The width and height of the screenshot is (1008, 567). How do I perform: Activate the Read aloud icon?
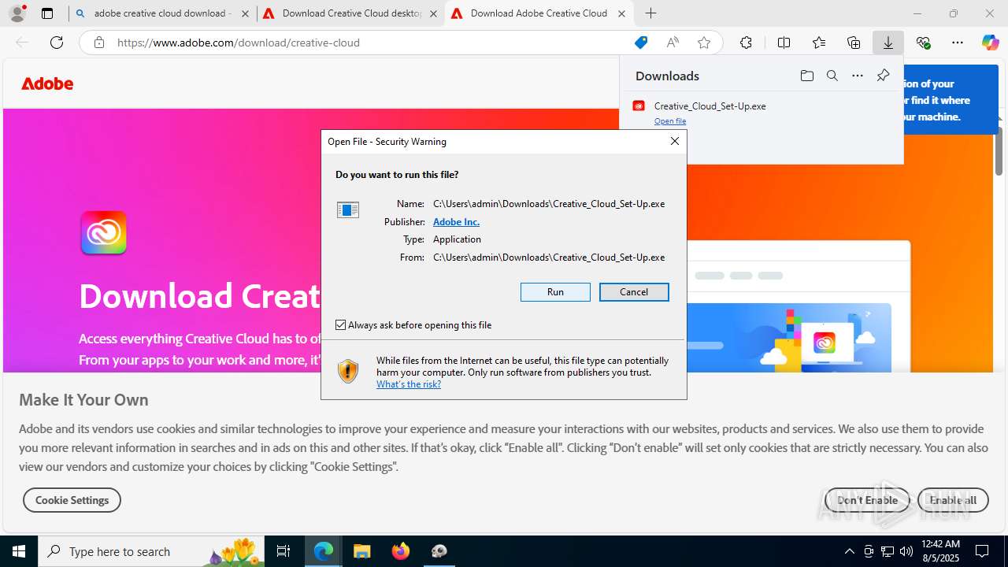[x=673, y=43]
